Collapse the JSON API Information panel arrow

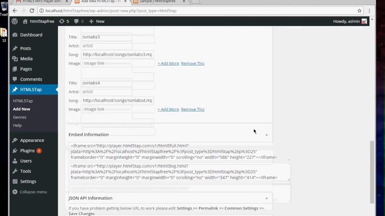(266, 198)
